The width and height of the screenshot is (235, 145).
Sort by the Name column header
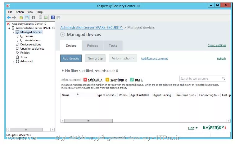tap(78, 95)
